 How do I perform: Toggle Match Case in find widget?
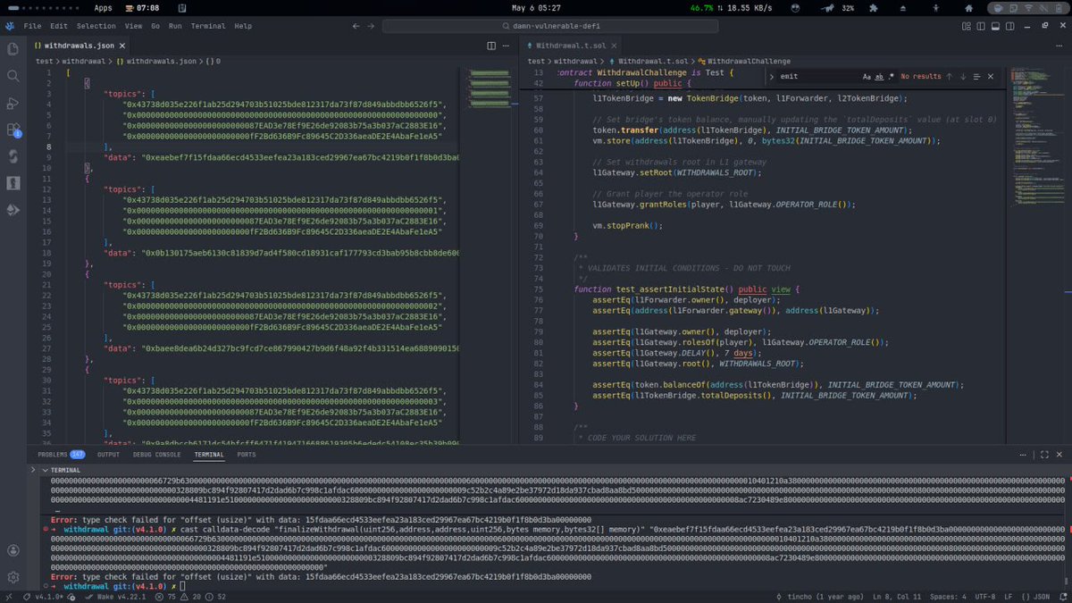point(867,77)
